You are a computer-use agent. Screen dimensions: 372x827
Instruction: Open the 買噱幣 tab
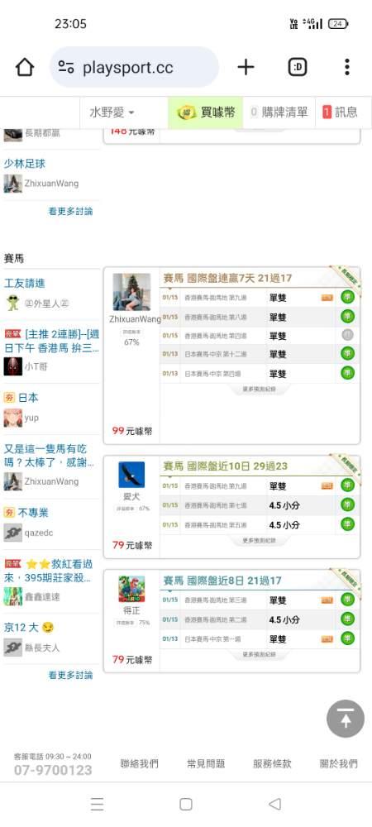click(x=206, y=112)
